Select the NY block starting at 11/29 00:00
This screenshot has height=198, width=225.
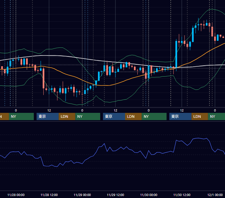tap(88, 116)
